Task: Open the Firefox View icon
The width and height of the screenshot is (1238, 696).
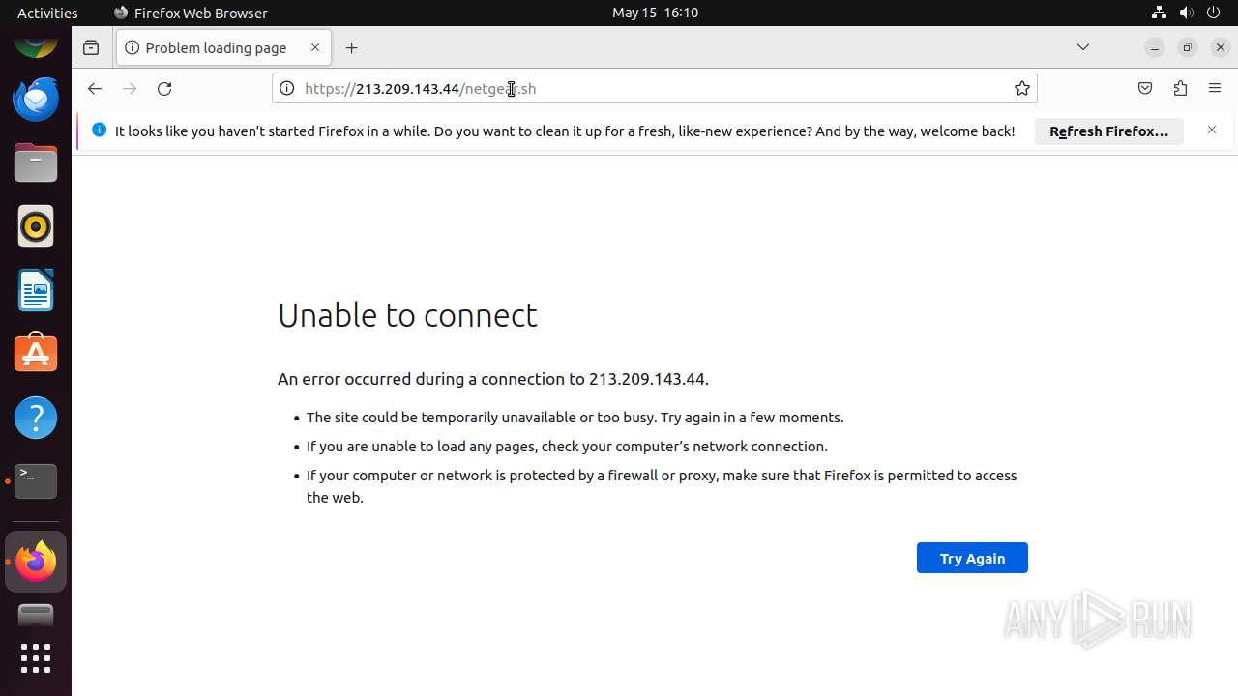Action: (91, 47)
